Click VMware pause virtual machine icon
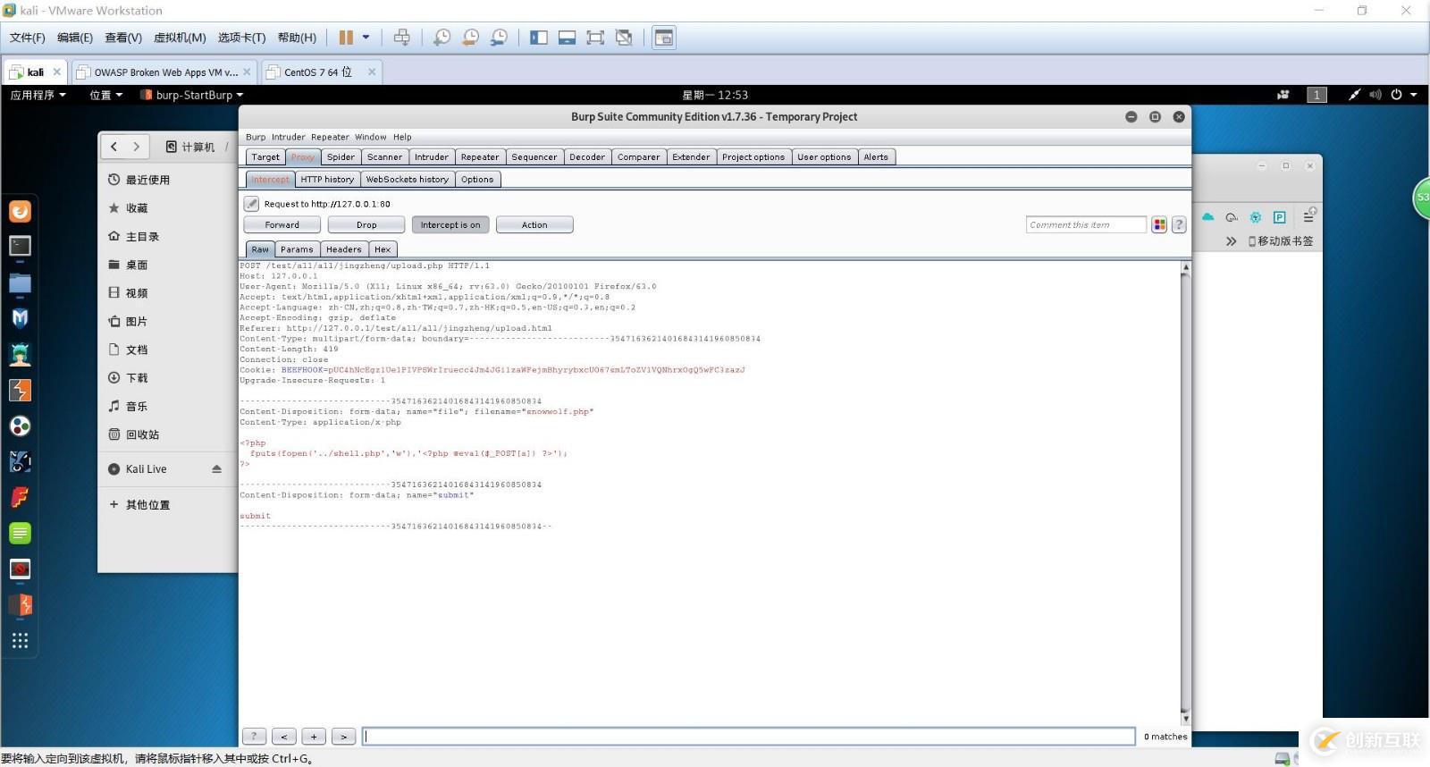Viewport: 1430px width, 767px height. point(346,38)
